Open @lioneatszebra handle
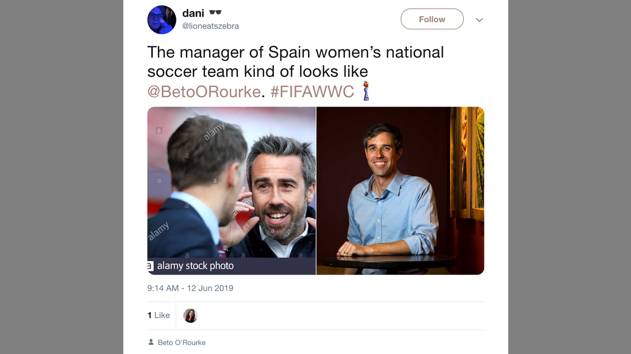Viewport: 631px width, 354px height. [210, 25]
